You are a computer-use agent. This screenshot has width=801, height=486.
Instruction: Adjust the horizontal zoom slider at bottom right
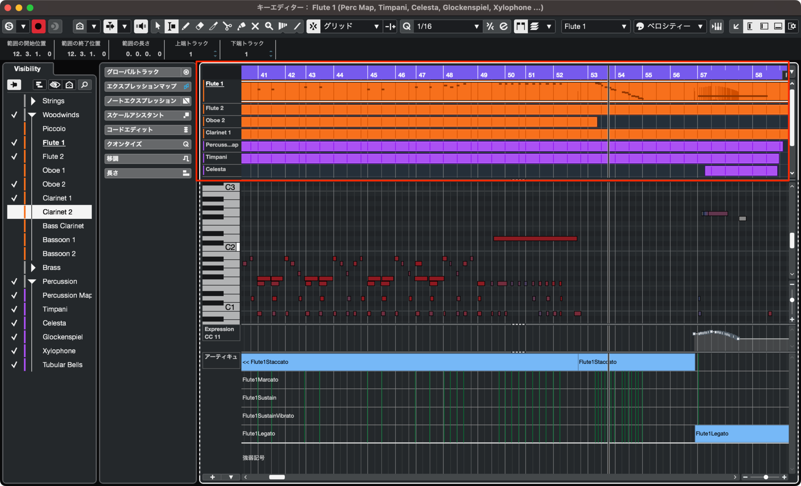765,477
